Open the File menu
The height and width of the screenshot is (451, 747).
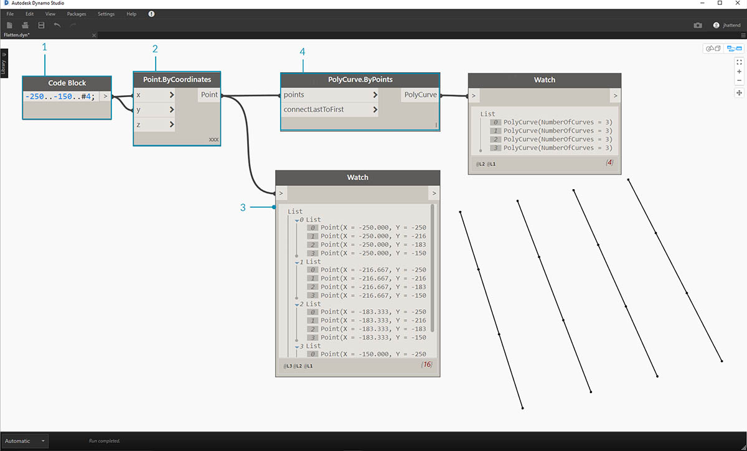point(10,14)
